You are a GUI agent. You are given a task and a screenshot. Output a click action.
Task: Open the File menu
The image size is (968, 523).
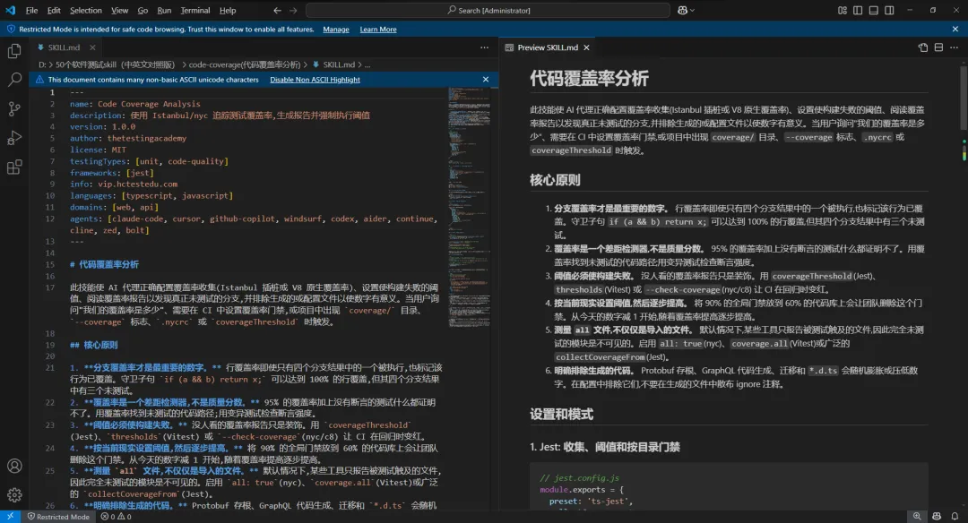click(31, 11)
